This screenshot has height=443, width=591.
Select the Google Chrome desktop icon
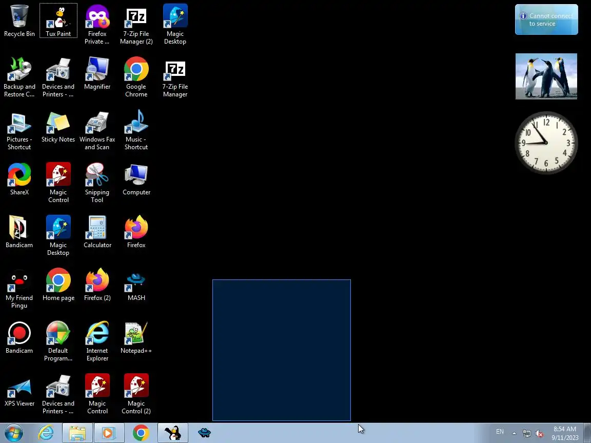pos(136,77)
